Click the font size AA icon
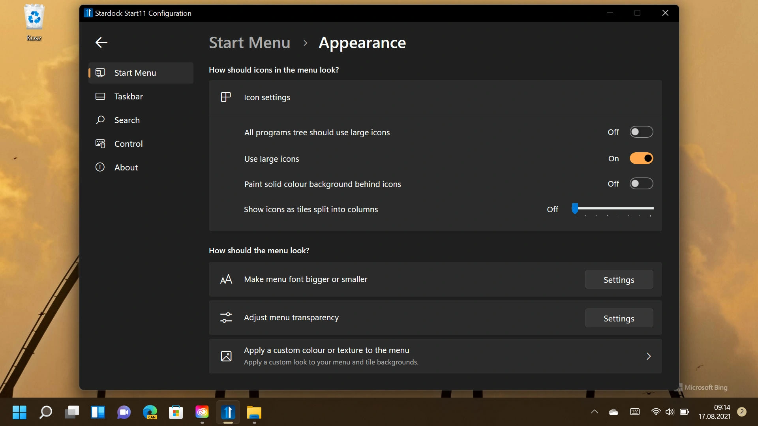 point(226,280)
